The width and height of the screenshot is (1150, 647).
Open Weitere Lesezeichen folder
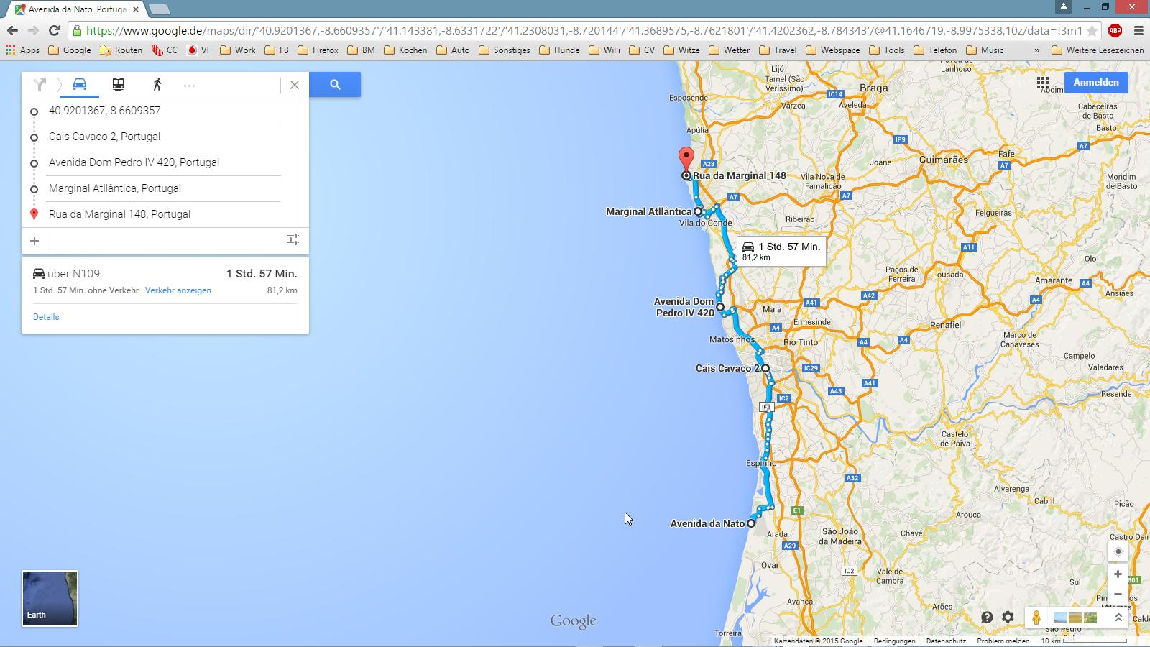[x=1098, y=50]
